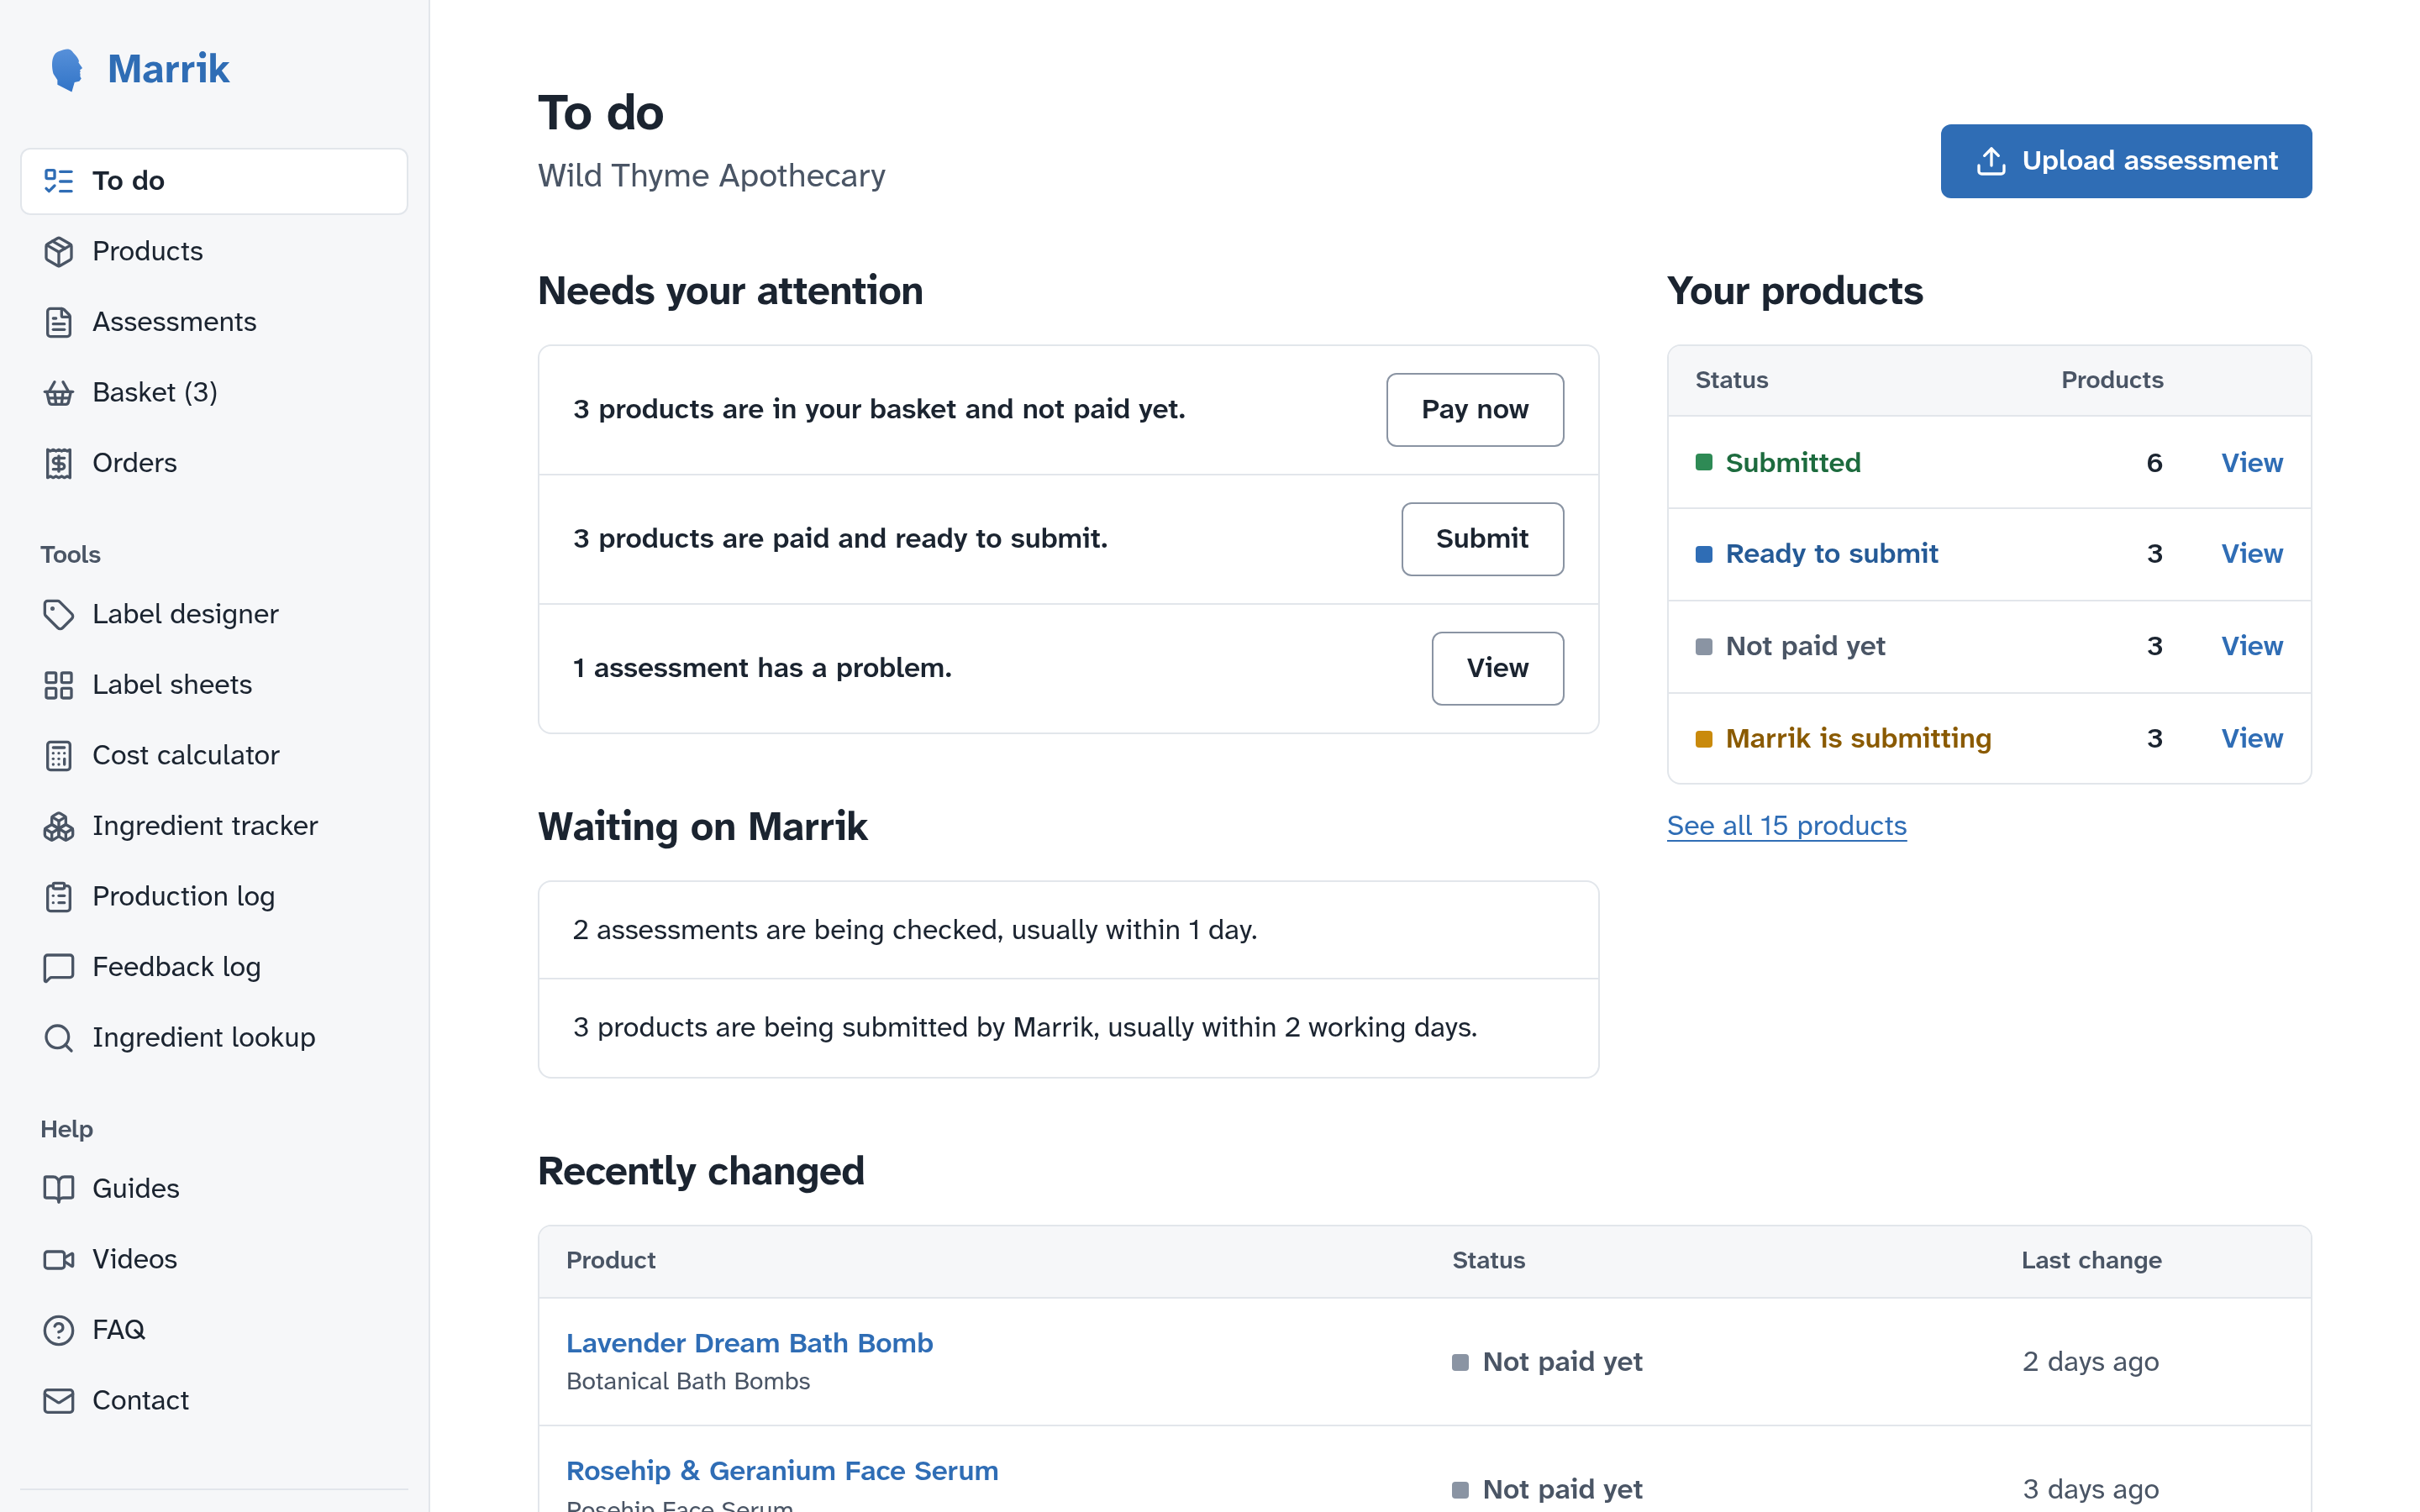Click the To do checklist icon

point(58,181)
